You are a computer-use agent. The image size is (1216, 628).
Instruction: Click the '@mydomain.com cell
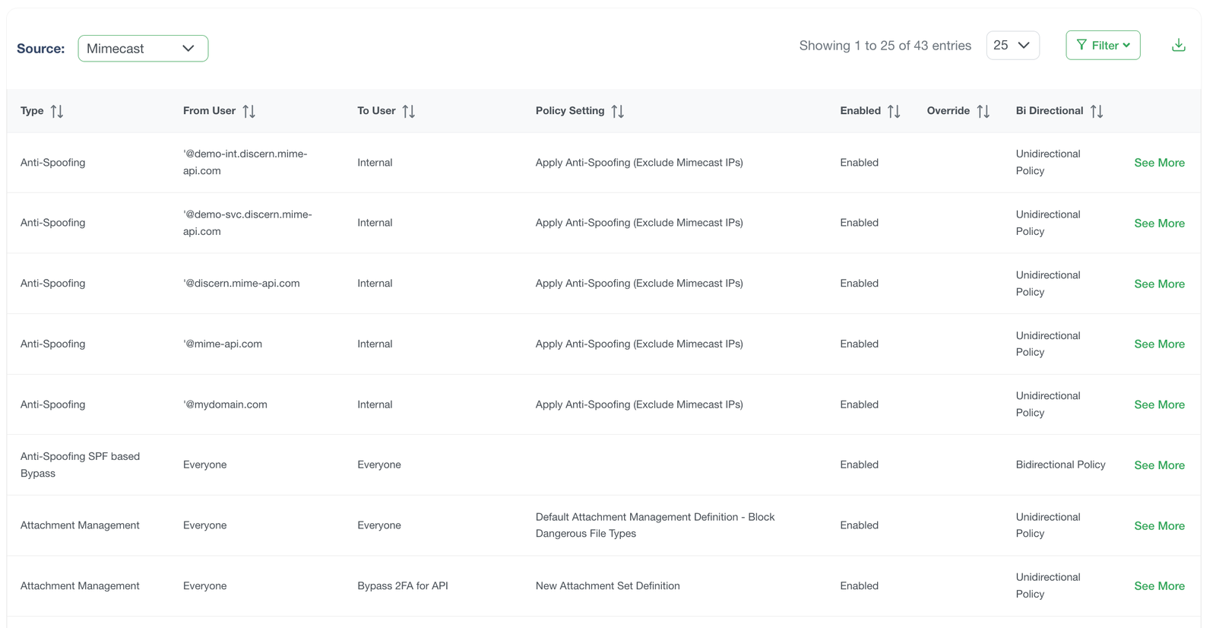click(x=225, y=404)
